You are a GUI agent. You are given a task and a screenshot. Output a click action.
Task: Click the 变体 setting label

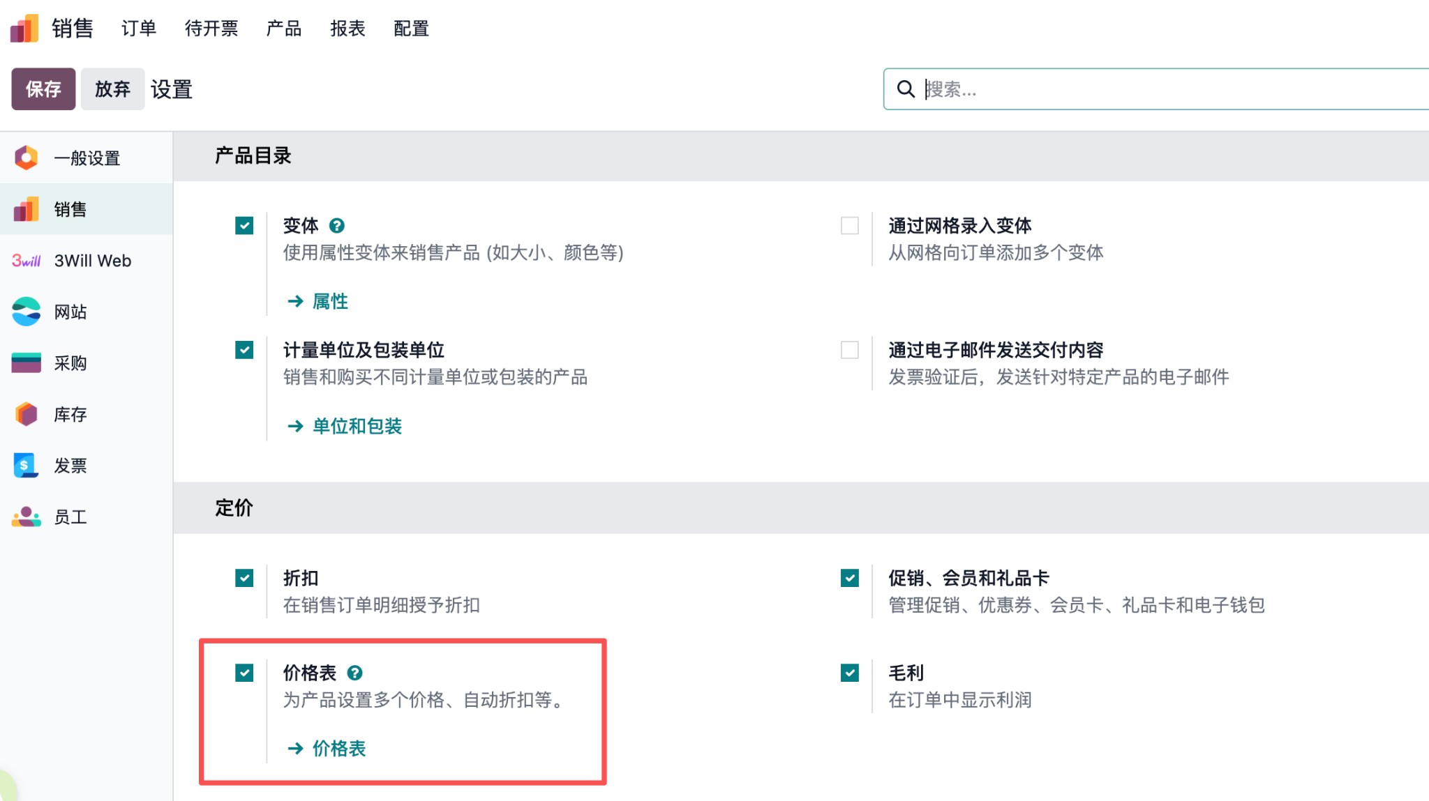coord(301,226)
